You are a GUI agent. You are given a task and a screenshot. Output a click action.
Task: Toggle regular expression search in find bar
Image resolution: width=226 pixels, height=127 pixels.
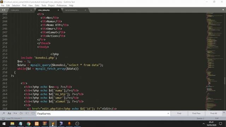[x=3, y=113]
